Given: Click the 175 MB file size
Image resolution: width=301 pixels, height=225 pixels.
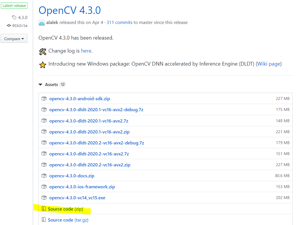Looking at the screenshot, I should [283, 109].
